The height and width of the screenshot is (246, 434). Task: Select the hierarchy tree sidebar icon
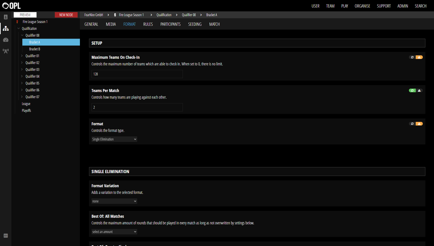[5, 28]
